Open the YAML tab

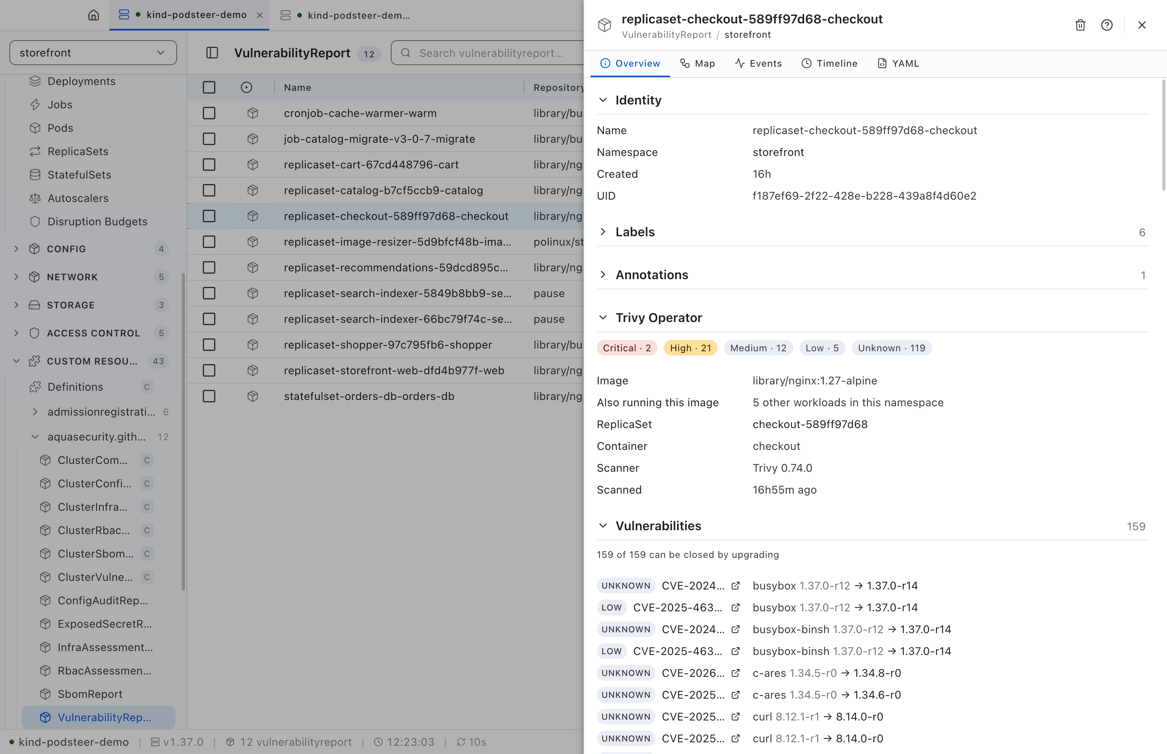[x=898, y=64]
